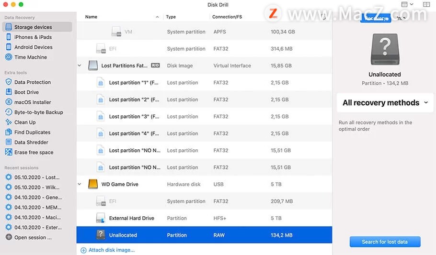The width and height of the screenshot is (436, 255).
Task: Select the EFI 209,7 MB partition icon
Action: tap(101, 201)
